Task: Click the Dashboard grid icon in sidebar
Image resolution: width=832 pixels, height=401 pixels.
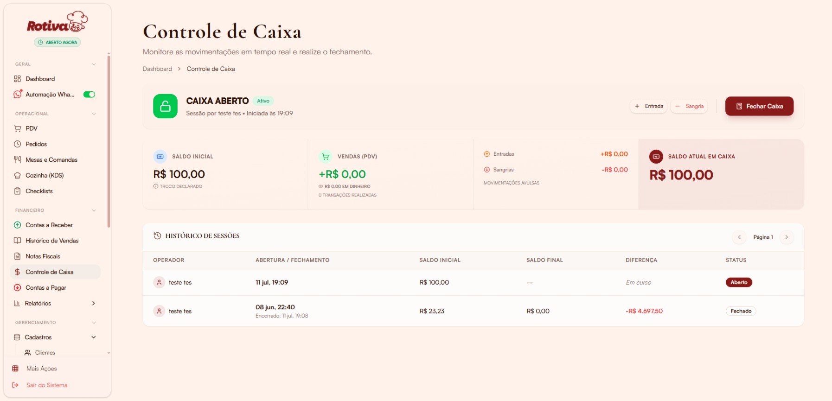Action: 17,79
